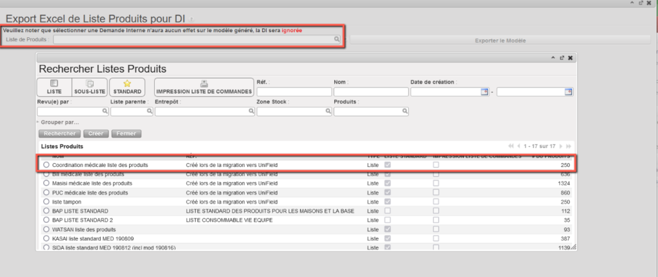The width and height of the screenshot is (658, 277).
Task: Click search icon in Liste de Produits field
Action: 336,40
